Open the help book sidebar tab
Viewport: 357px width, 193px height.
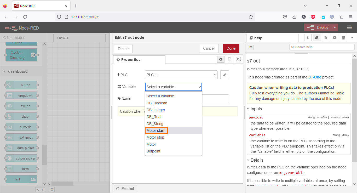click(x=317, y=38)
